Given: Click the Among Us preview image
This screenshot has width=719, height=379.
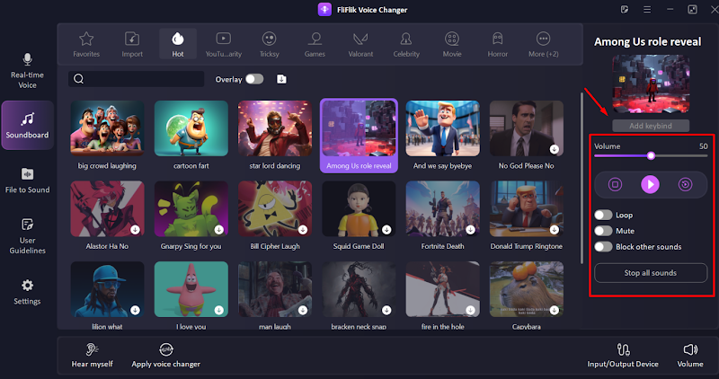Looking at the screenshot, I should point(651,84).
